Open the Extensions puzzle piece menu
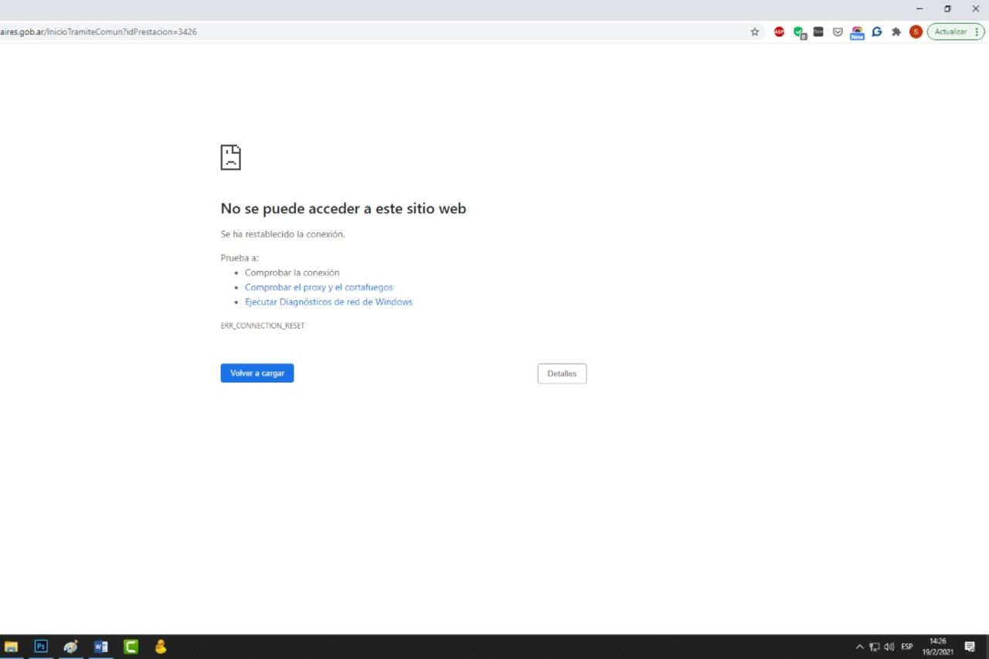The width and height of the screenshot is (989, 659). pyautogui.click(x=896, y=32)
